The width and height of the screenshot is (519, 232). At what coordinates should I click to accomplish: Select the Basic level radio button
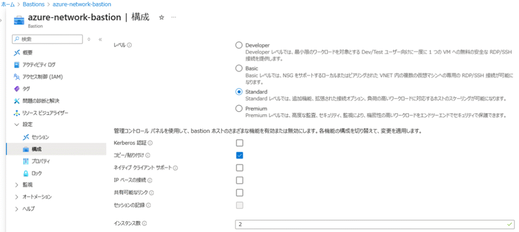[239, 68]
